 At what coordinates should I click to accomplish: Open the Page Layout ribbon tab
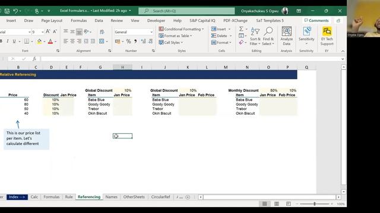click(52, 21)
